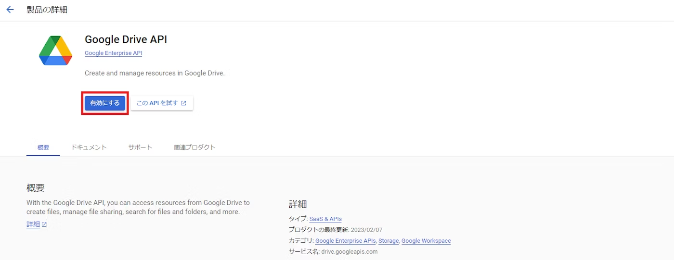The image size is (674, 260).
Task: Open the Storage category link
Action: 389,241
